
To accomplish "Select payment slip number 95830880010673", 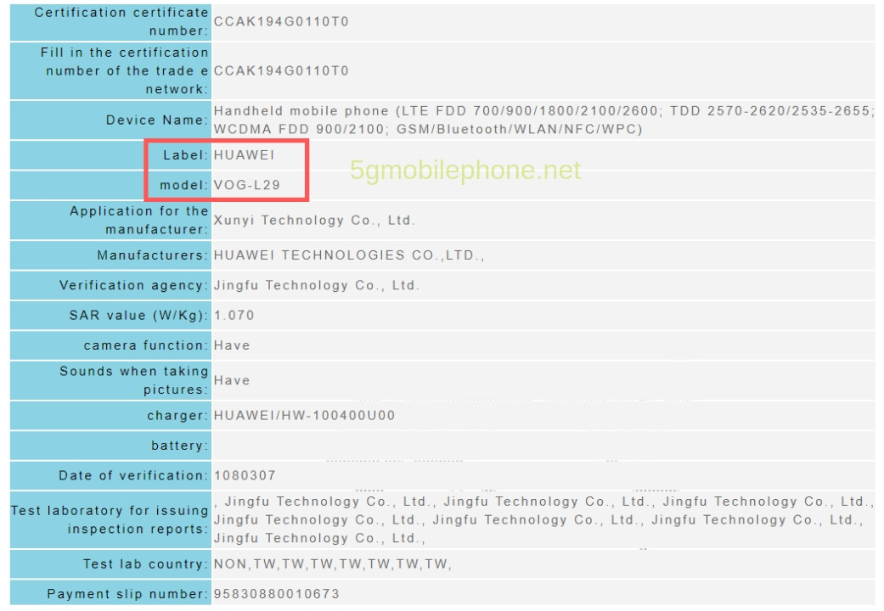I will (x=276, y=593).
